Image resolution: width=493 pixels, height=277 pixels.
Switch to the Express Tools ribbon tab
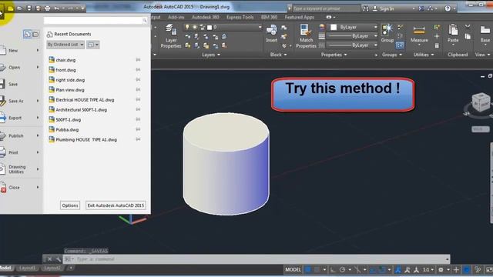click(240, 17)
